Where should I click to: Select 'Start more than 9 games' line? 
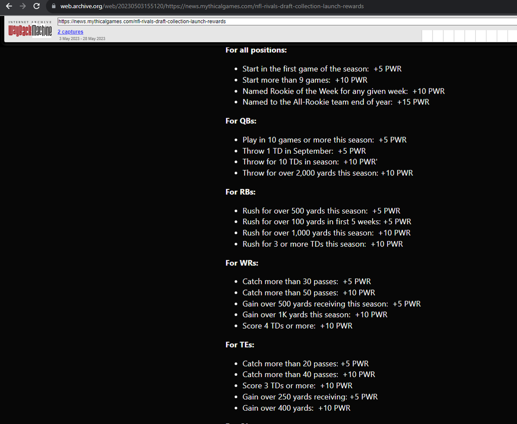pyautogui.click(x=305, y=80)
